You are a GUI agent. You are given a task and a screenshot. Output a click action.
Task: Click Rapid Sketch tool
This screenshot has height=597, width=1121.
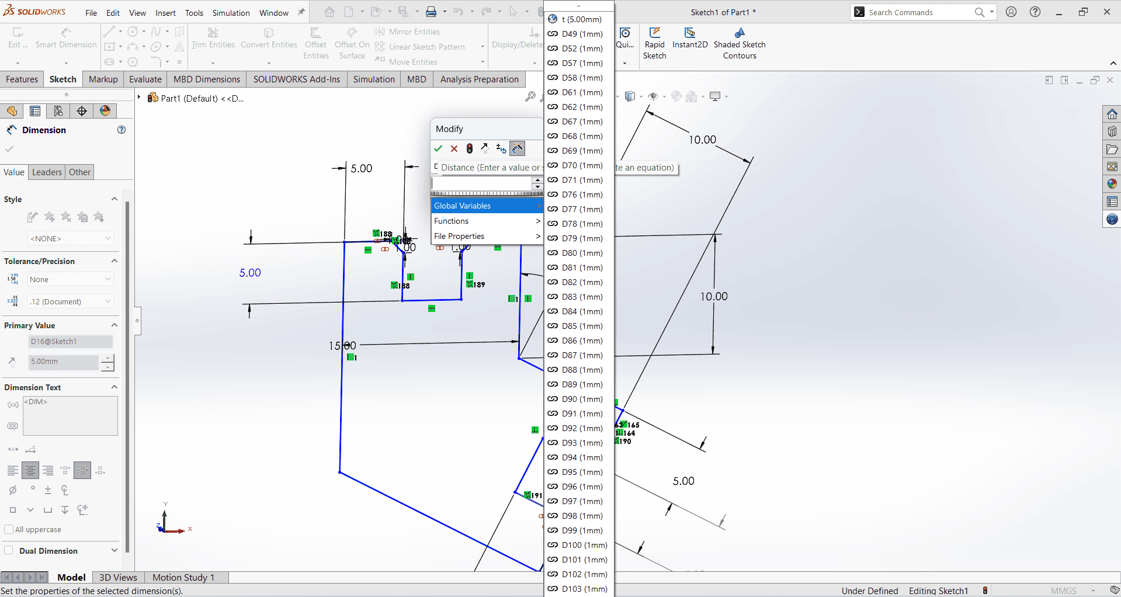tap(654, 44)
